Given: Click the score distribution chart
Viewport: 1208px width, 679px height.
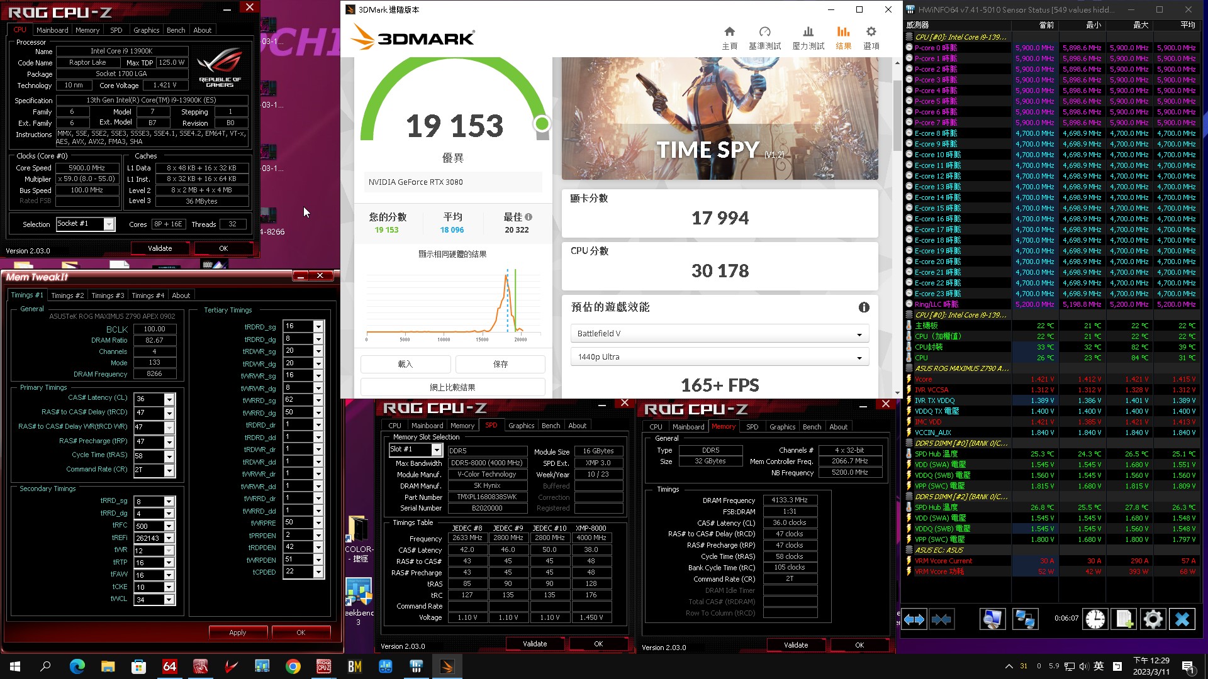Looking at the screenshot, I should 453,305.
